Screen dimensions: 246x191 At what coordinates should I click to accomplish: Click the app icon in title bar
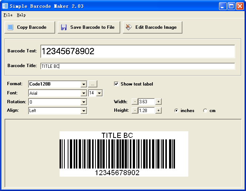click(5, 6)
